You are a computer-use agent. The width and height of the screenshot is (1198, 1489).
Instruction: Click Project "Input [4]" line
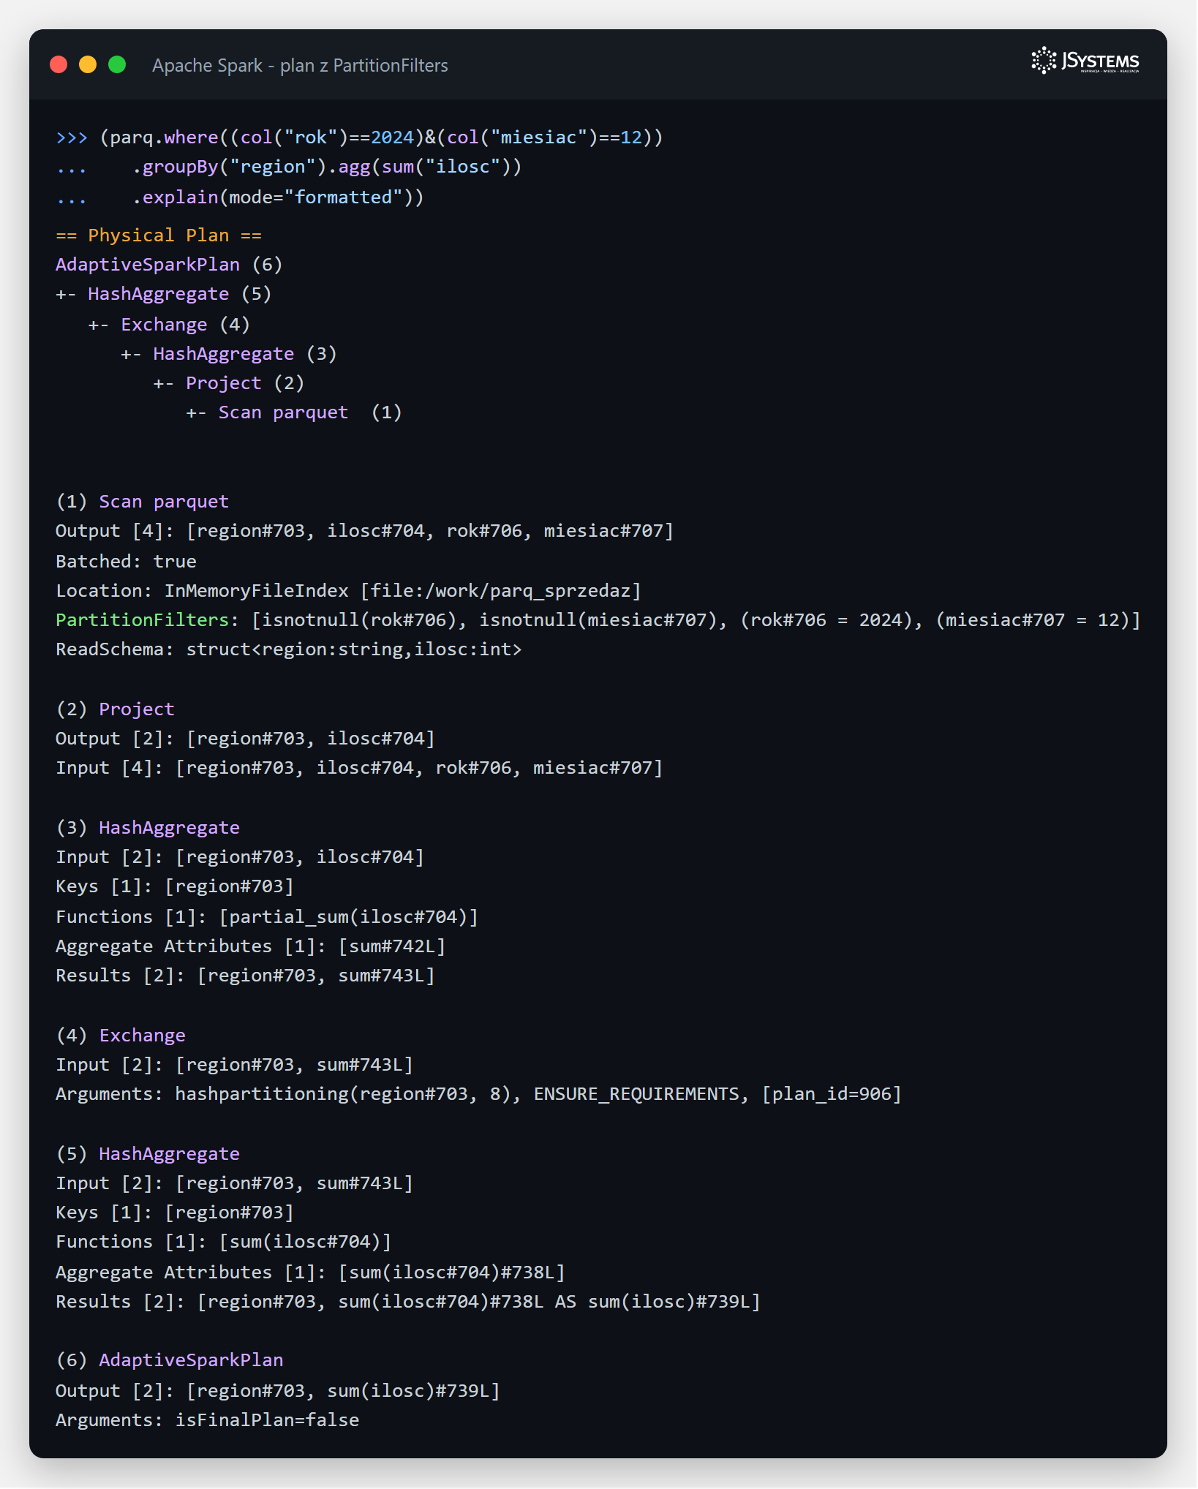359,768
